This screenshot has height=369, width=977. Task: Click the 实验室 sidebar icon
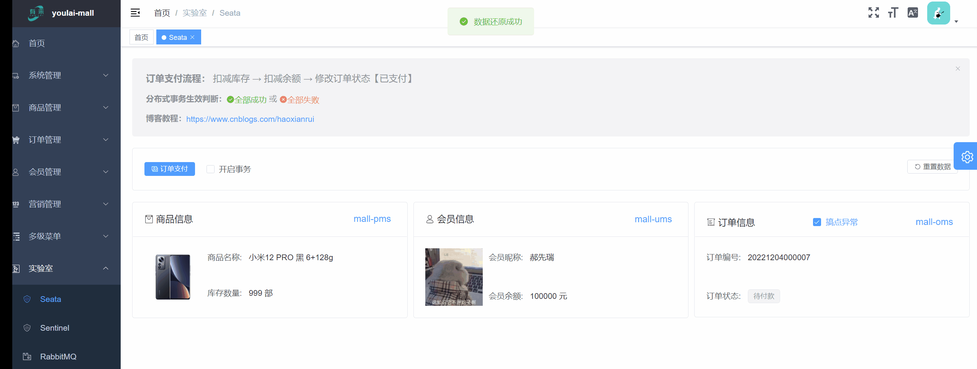[16, 269]
